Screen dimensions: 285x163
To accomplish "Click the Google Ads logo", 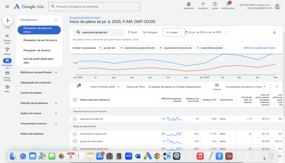I will coord(29,7).
